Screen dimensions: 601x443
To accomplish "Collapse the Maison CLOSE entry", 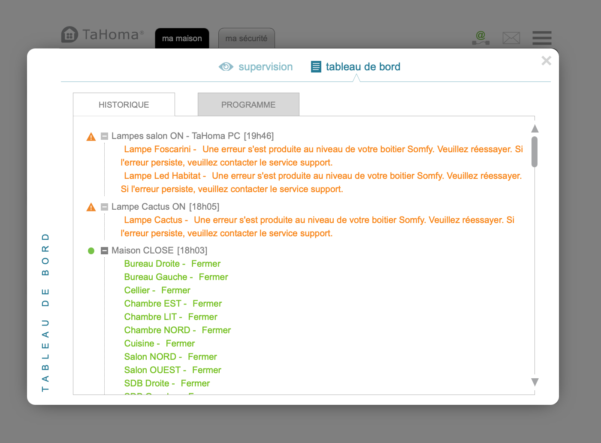I will coord(104,251).
